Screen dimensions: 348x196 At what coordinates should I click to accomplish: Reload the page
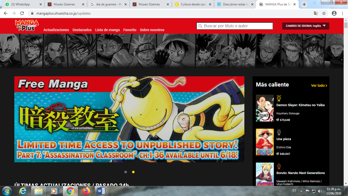pos(22,13)
